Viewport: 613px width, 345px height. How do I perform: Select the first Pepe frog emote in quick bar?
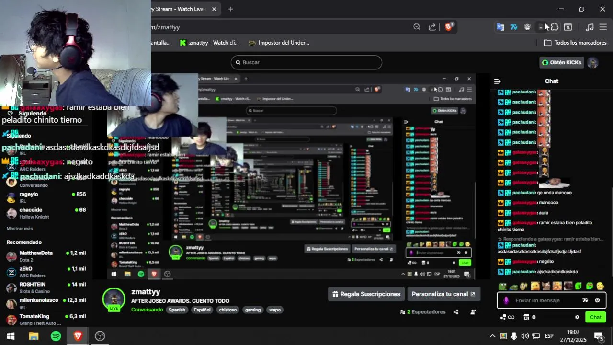(x=502, y=286)
